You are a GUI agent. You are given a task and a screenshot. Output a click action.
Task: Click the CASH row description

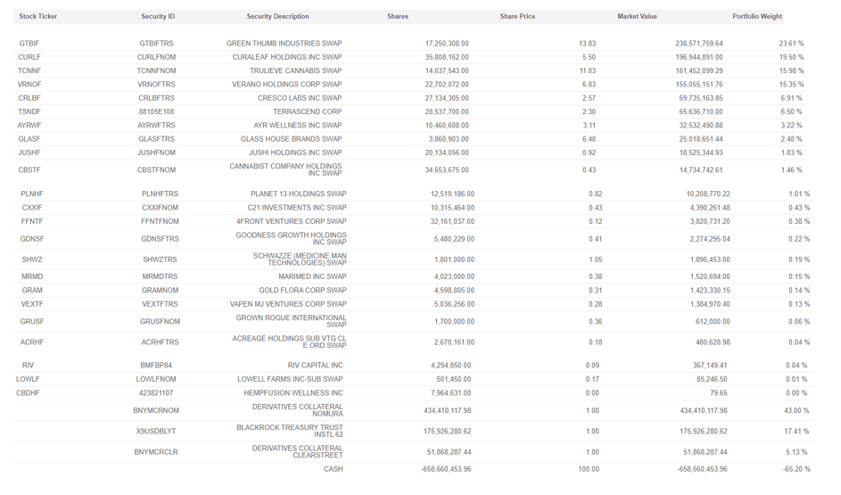[x=333, y=469]
